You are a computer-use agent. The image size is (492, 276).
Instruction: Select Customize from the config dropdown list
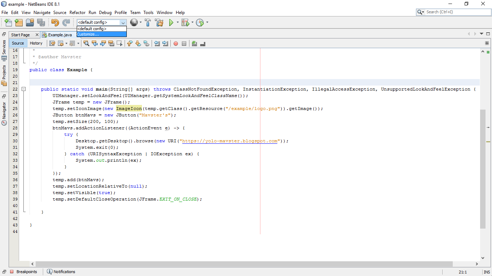point(88,34)
